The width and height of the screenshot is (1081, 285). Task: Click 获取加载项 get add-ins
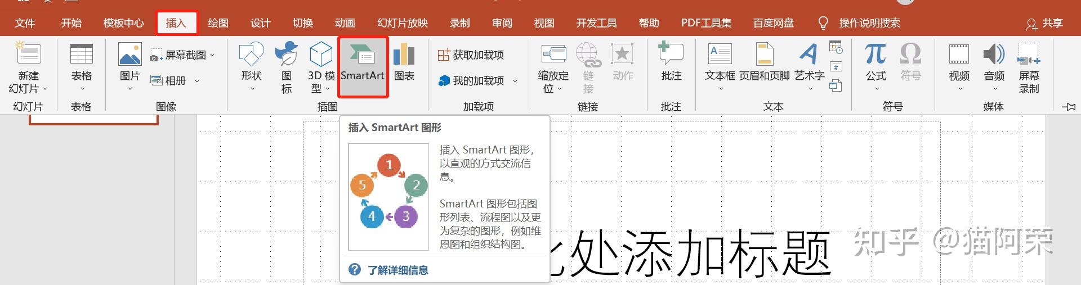(471, 55)
